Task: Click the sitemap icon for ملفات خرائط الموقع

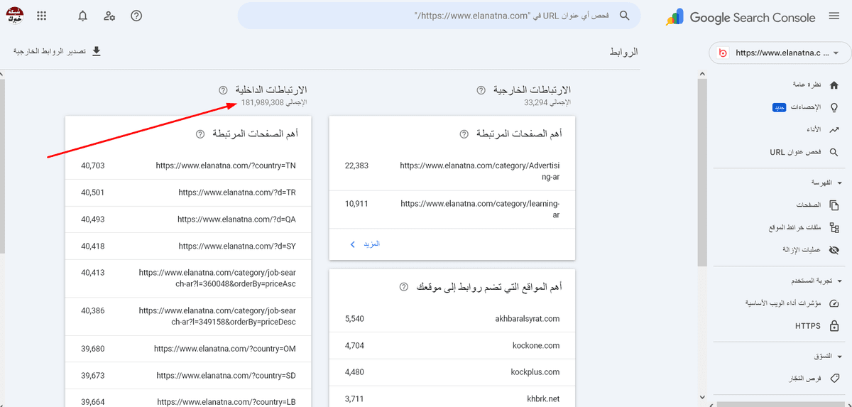Action: click(834, 228)
